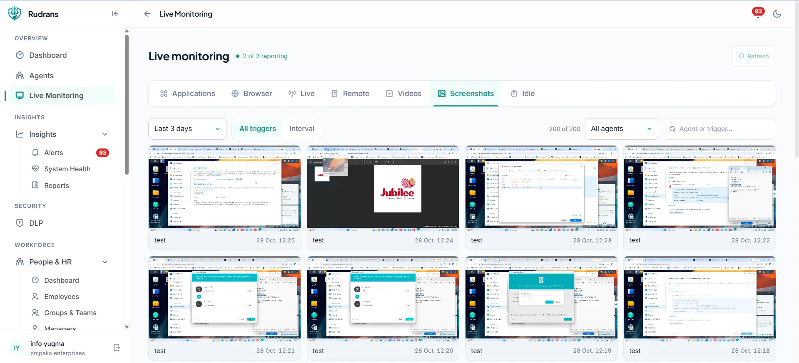Select the Screenshots tab
This screenshot has width=799, height=363.
pyautogui.click(x=466, y=94)
